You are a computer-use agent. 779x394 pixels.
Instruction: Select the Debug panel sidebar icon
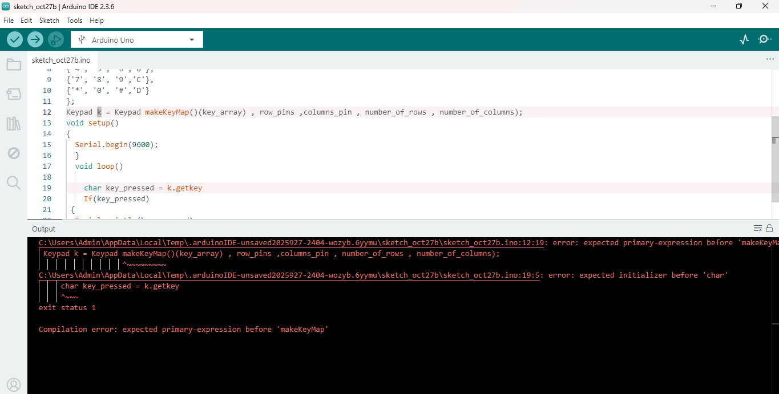(x=14, y=153)
